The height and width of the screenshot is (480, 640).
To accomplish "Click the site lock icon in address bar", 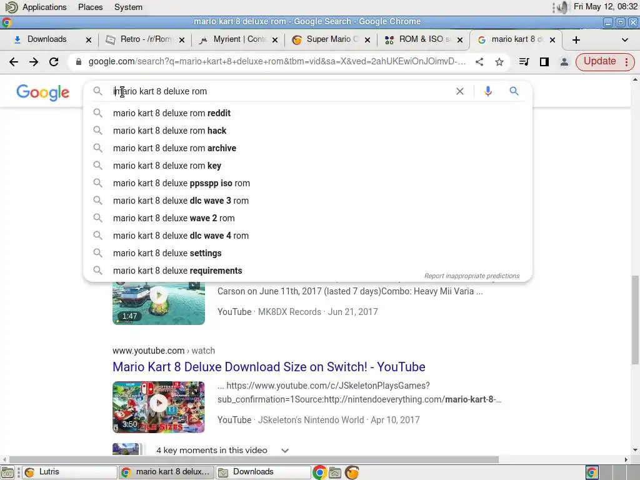I will pos(79,62).
